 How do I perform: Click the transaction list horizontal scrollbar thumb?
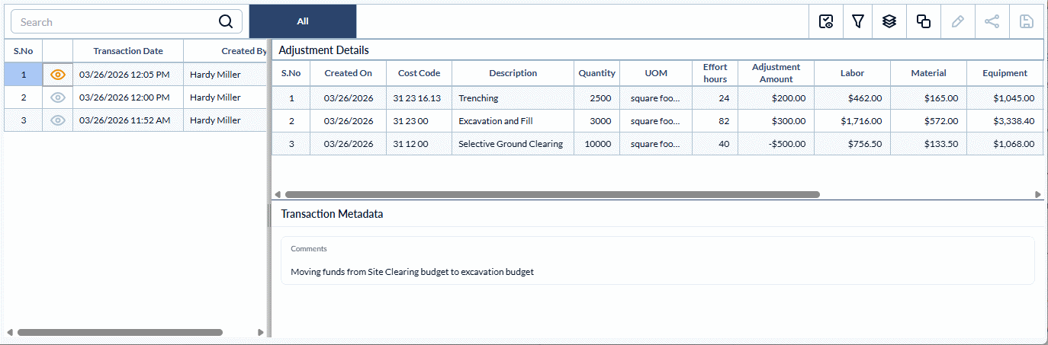120,333
